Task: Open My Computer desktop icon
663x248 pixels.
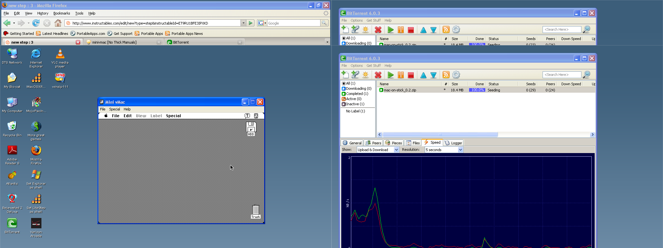Action: tap(12, 105)
